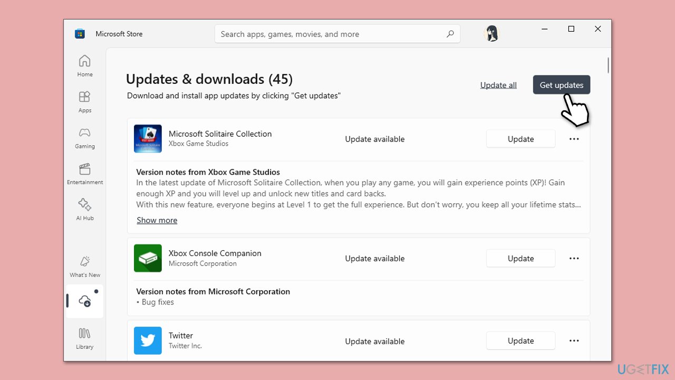The height and width of the screenshot is (380, 675).
Task: Click the Microsoft Corporation publisher text
Action: 202,263
